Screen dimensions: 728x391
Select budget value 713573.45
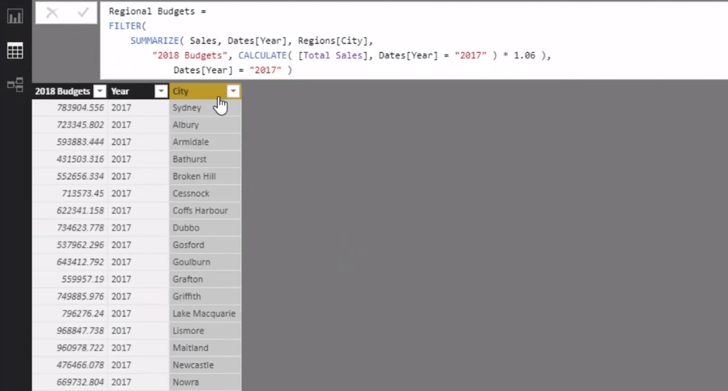(x=70, y=193)
